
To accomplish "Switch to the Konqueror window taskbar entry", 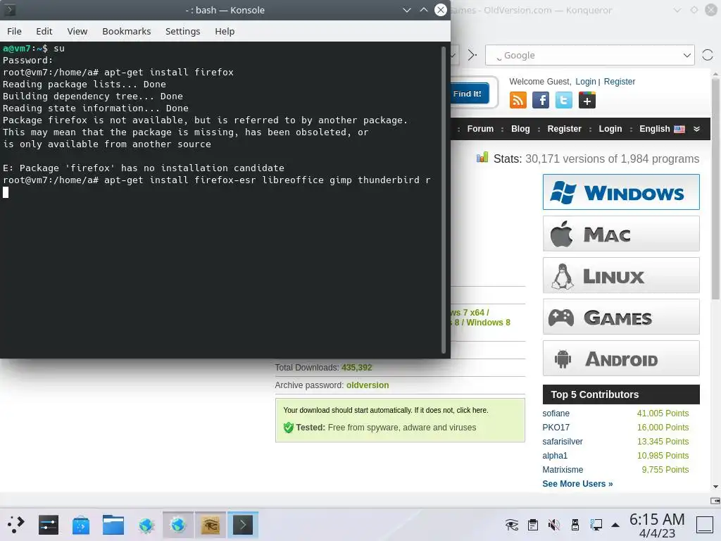I will 178,524.
